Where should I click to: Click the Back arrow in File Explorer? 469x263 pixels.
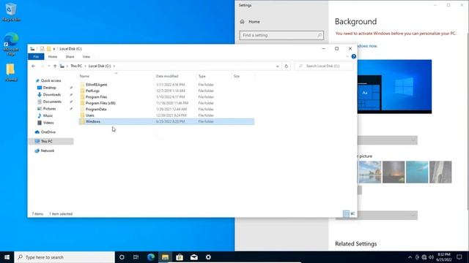click(34, 66)
